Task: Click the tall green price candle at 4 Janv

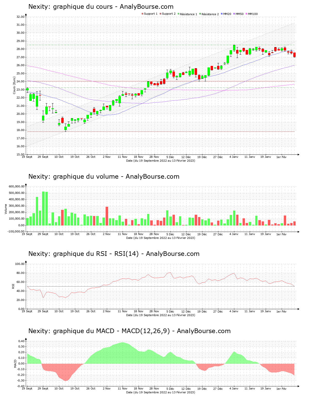Action: click(x=234, y=48)
